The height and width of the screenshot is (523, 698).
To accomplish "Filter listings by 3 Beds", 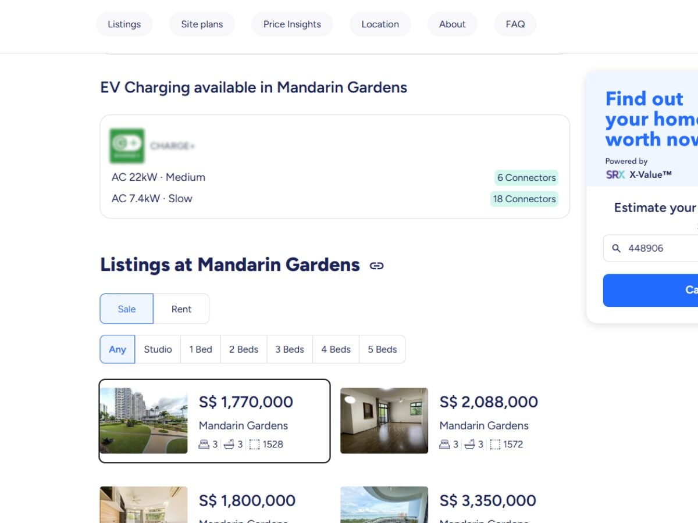I will pyautogui.click(x=290, y=349).
